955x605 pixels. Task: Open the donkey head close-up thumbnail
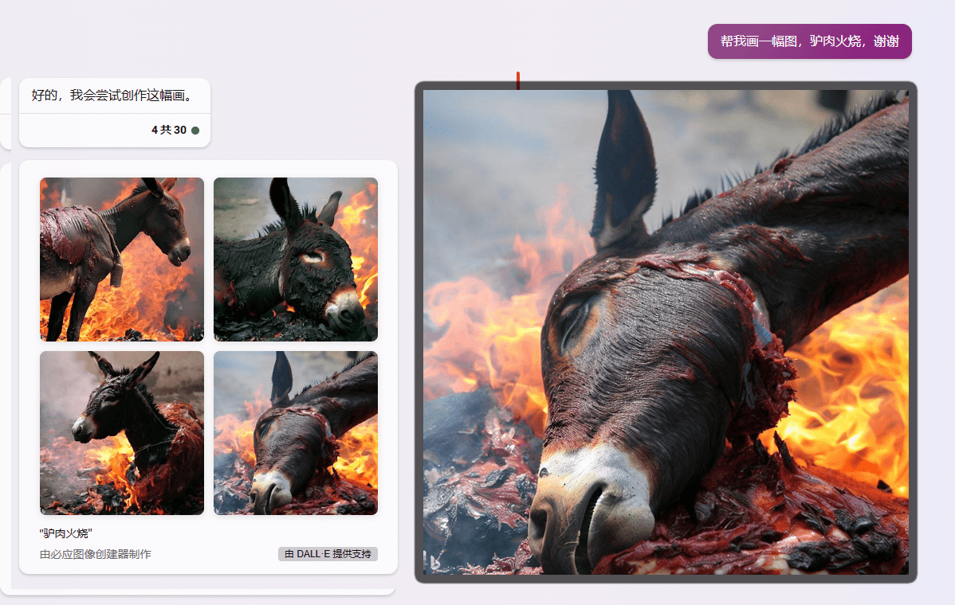click(296, 433)
